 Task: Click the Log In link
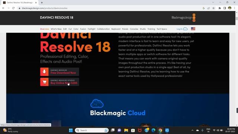(x=179, y=29)
